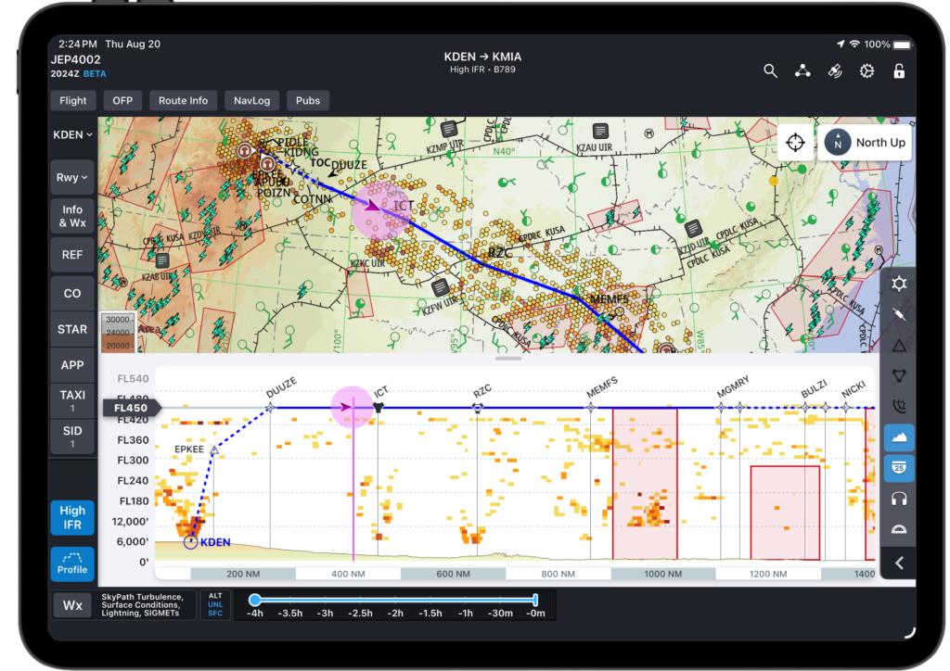Tap the RZC waypoint label on map
This screenshot has width=950, height=671.
pos(499,253)
